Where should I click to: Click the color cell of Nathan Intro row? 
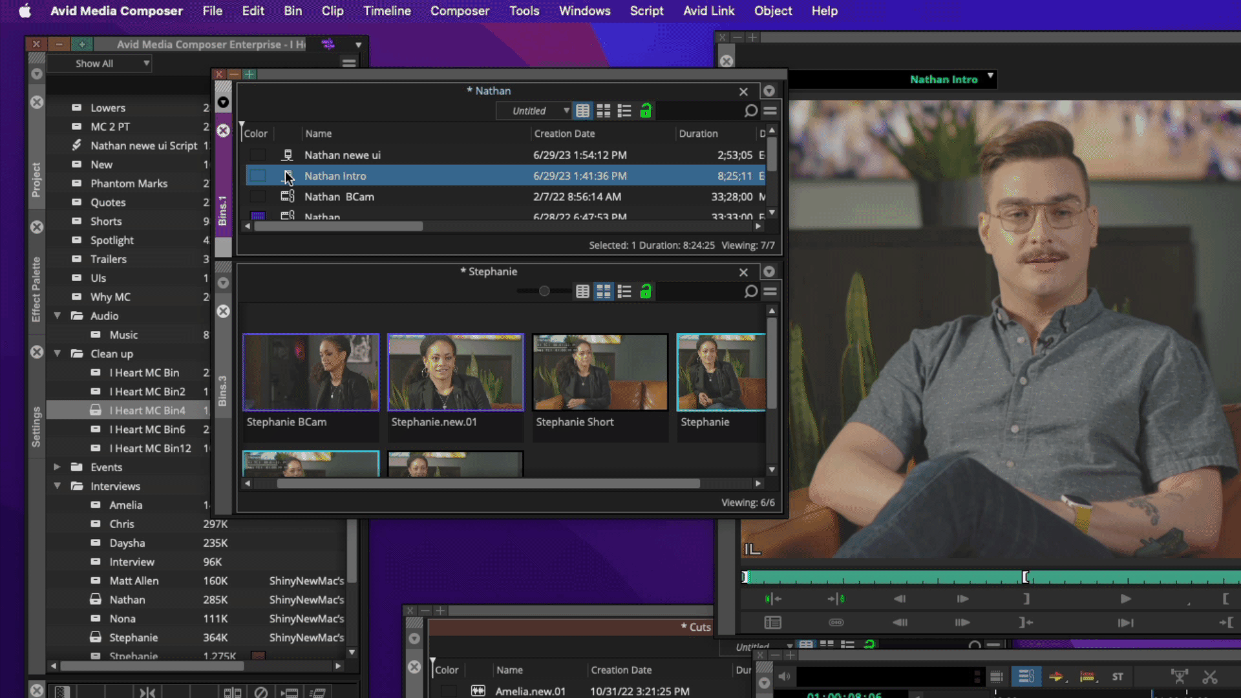pos(258,176)
